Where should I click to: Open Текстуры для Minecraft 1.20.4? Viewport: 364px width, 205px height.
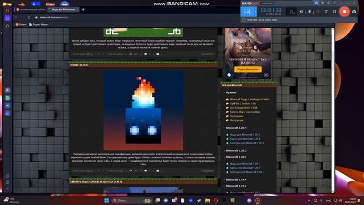tap(247, 143)
